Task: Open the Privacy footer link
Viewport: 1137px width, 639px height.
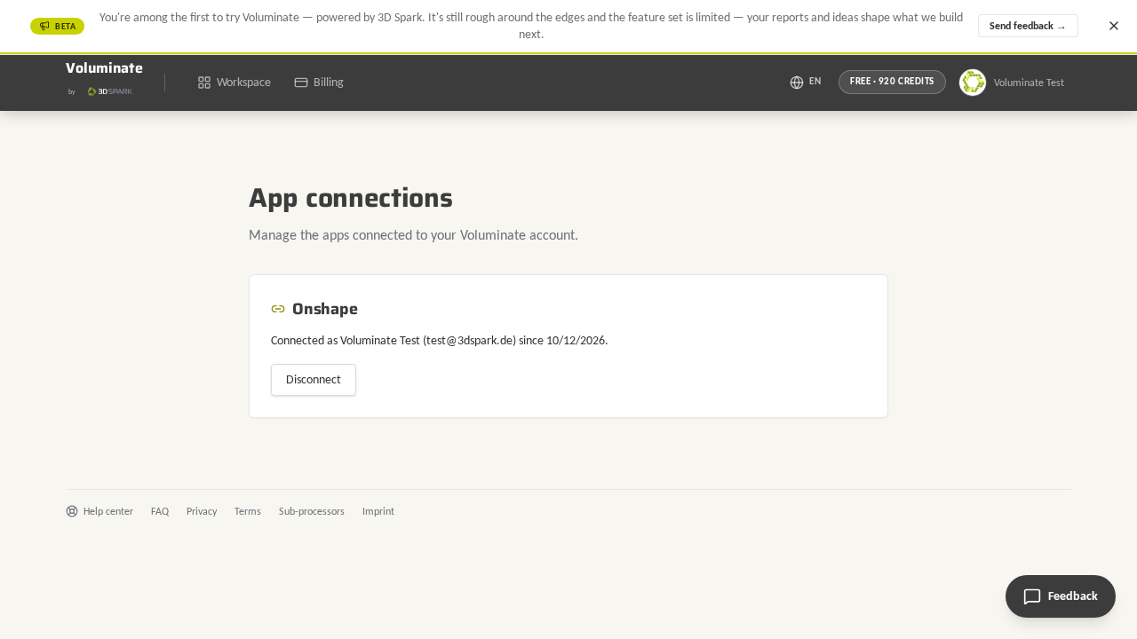Action: point(202,511)
